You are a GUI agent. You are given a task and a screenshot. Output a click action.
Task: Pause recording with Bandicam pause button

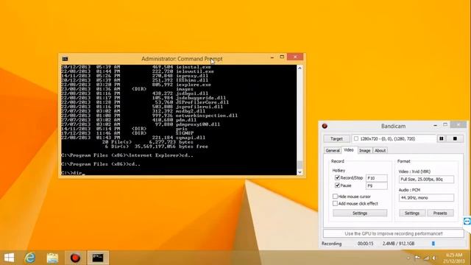point(442,138)
